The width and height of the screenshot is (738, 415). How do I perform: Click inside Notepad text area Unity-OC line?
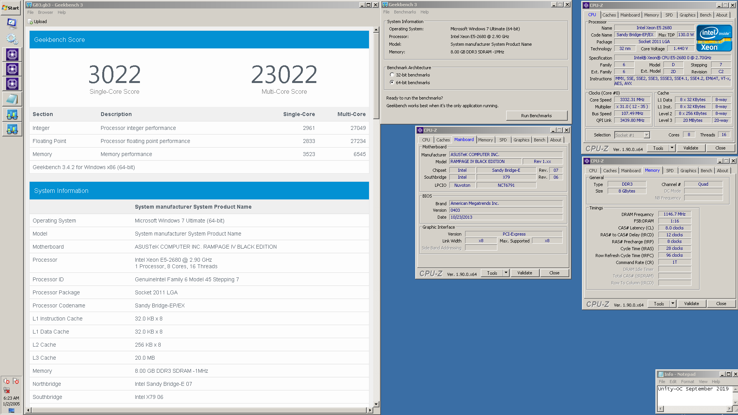click(x=693, y=389)
